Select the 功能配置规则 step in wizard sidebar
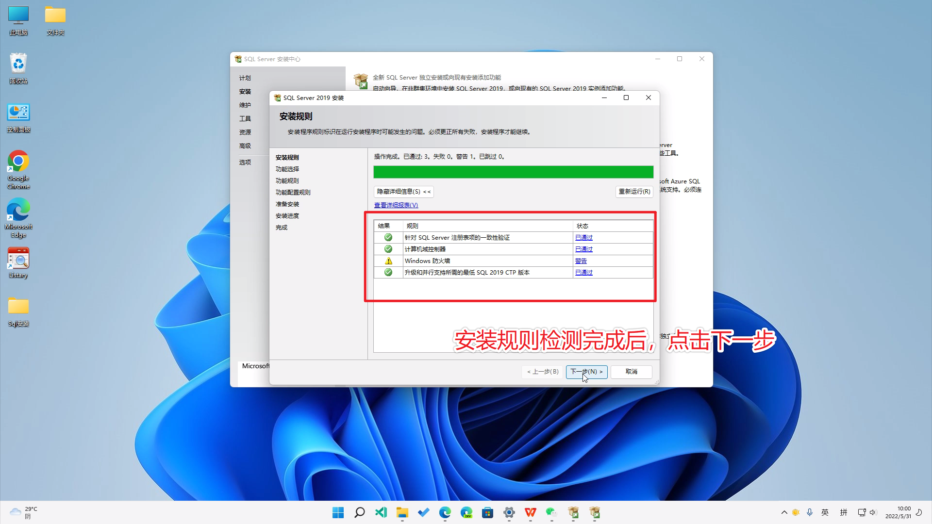The height and width of the screenshot is (524, 932). tap(293, 192)
